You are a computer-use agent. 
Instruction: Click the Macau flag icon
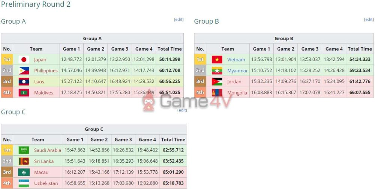tap(24, 172)
